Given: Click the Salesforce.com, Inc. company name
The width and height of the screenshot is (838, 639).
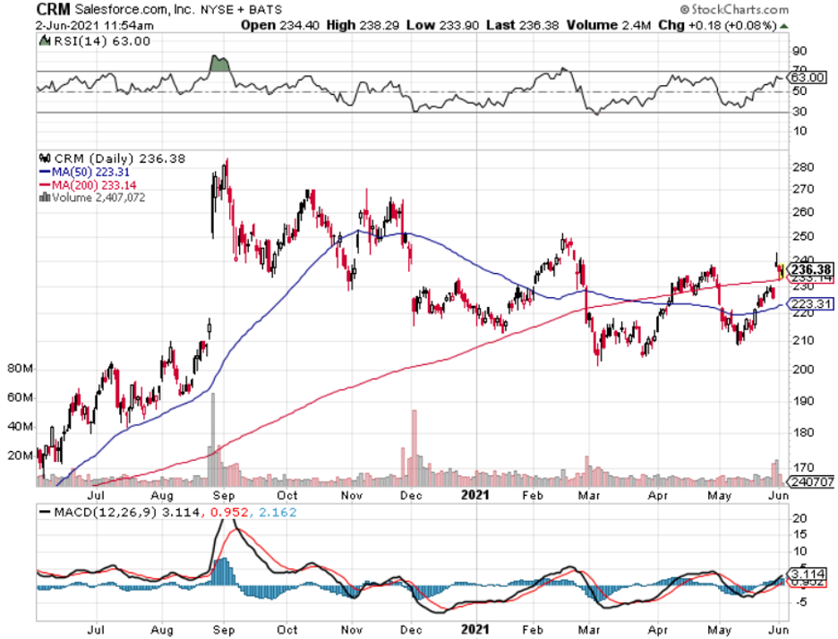Looking at the screenshot, I should 136,10.
